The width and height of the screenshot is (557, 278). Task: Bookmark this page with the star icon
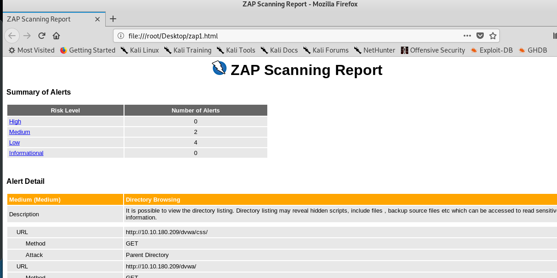(x=493, y=36)
